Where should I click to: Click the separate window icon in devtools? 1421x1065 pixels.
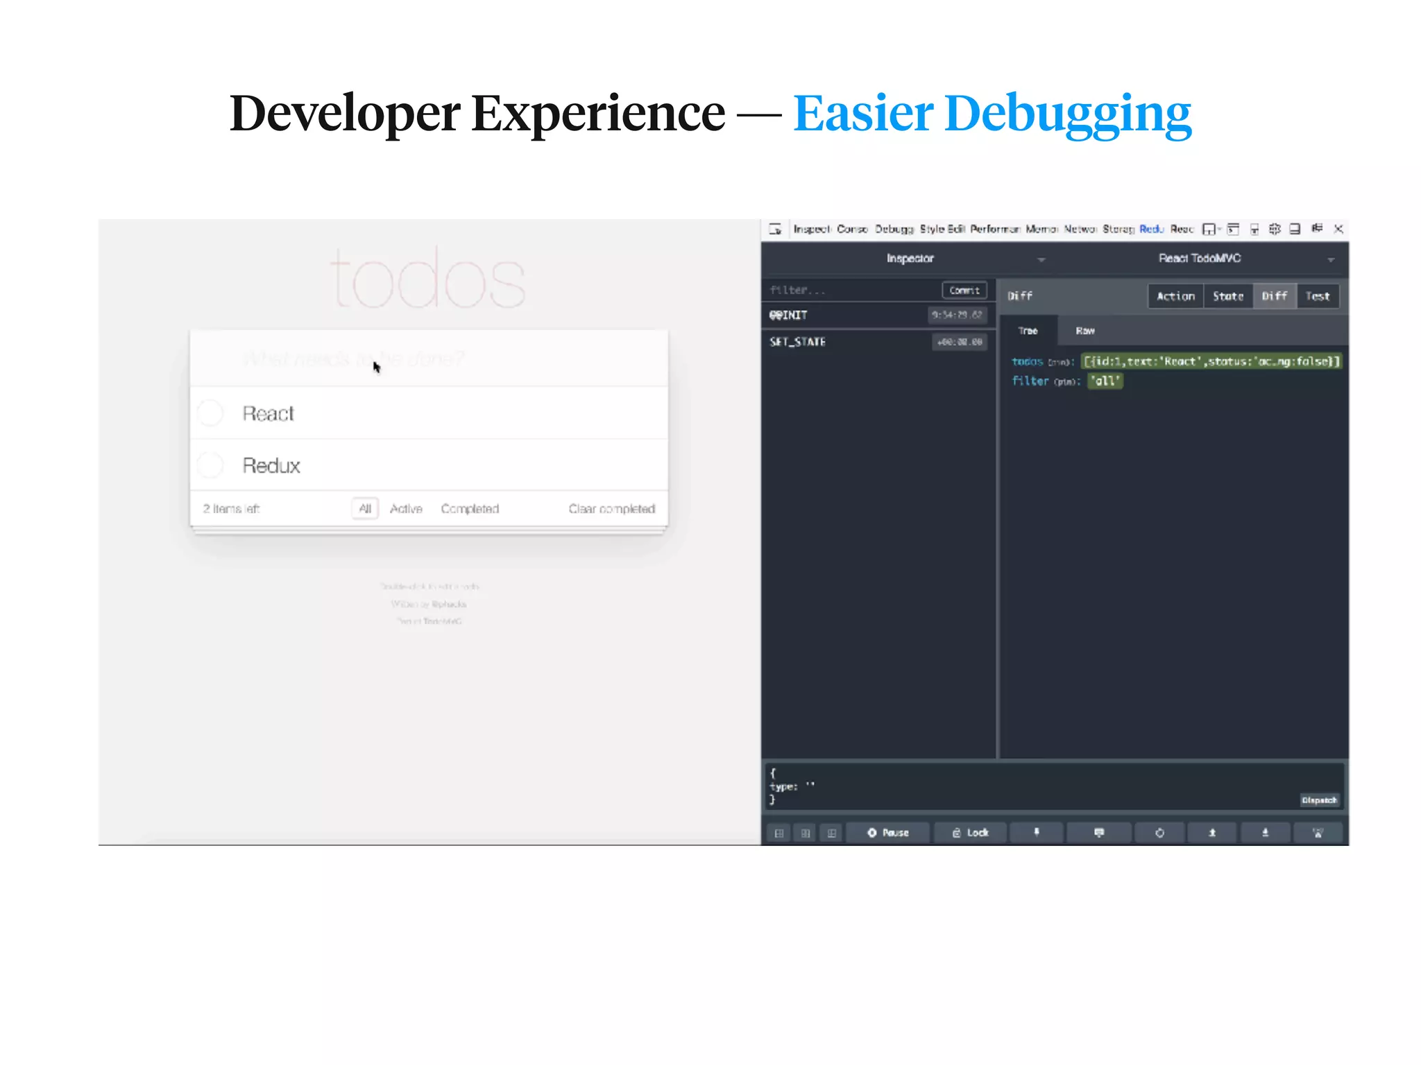(1317, 228)
